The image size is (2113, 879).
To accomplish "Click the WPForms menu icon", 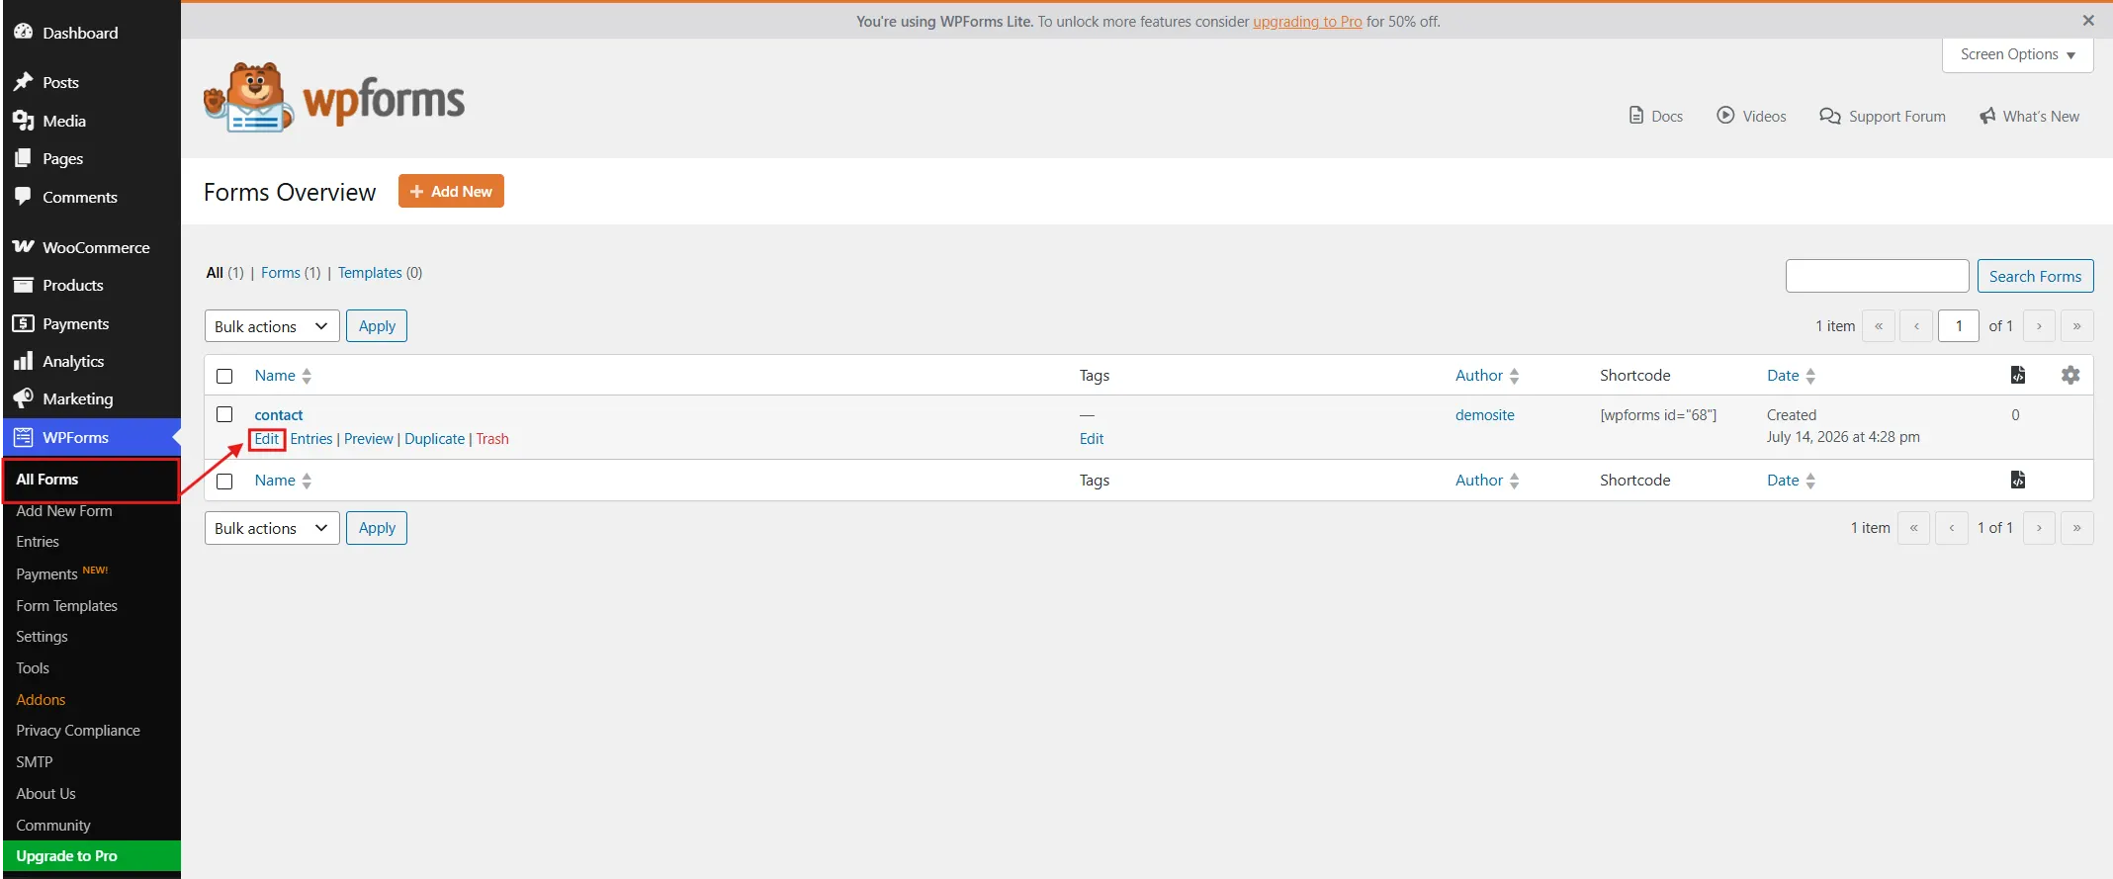I will (x=23, y=437).
